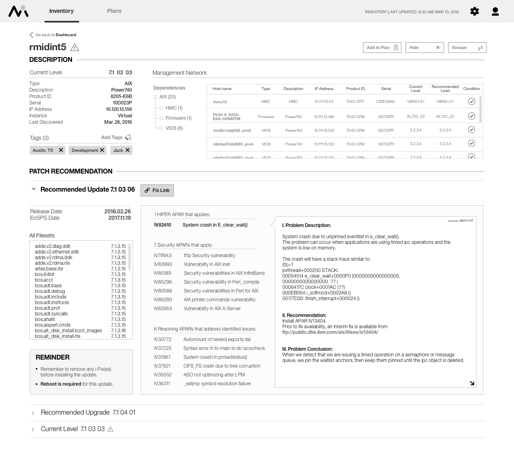This screenshot has width=514, height=462.
Task: Toggle the AIX (25) dependency node
Action: pos(155,97)
